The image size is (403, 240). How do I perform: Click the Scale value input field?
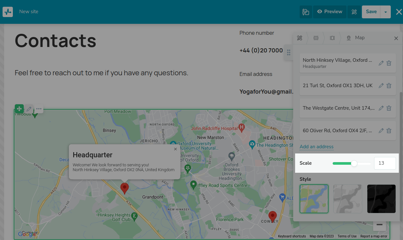click(385, 163)
